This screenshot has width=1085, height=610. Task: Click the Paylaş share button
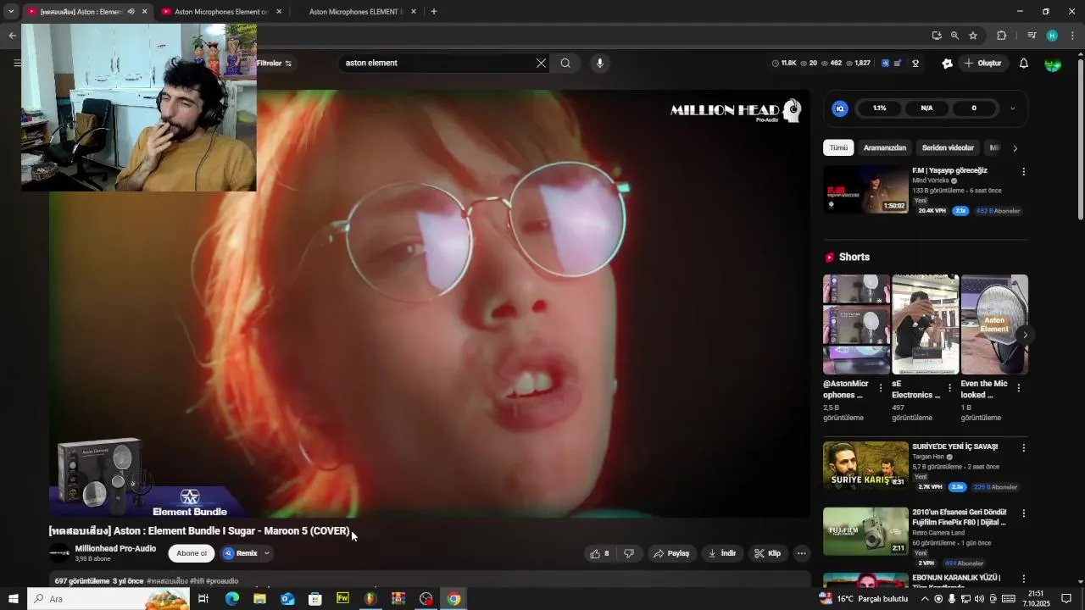tap(671, 553)
